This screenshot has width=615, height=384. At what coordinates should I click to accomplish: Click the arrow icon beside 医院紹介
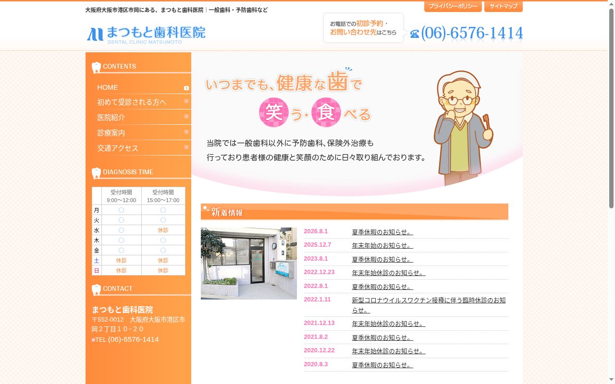coord(186,117)
